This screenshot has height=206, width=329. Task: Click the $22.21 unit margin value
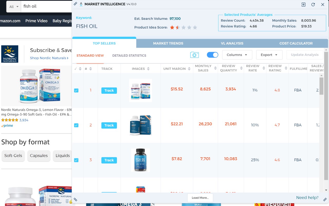click(177, 124)
